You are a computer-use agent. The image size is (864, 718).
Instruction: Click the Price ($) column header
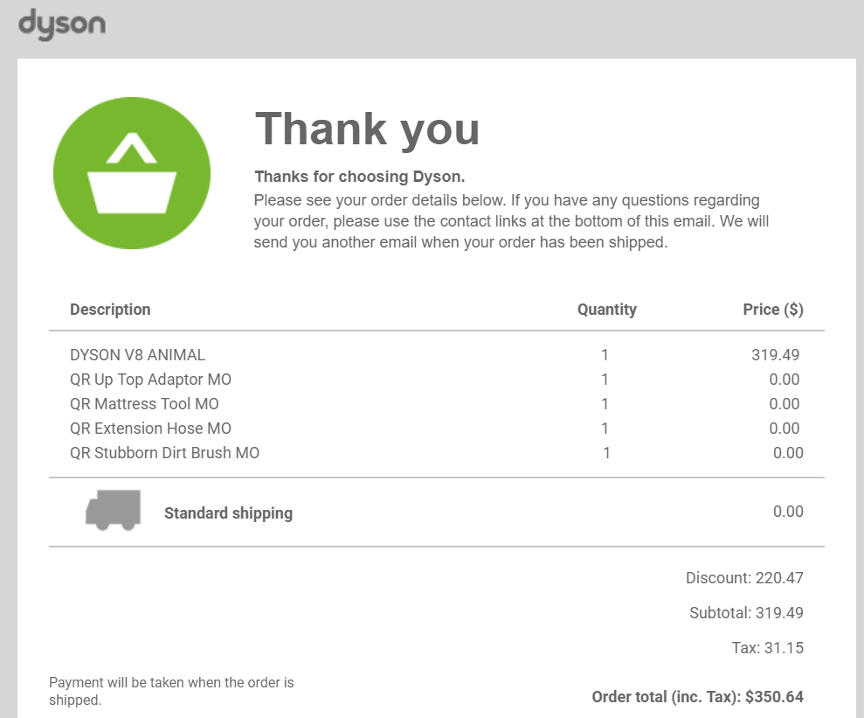(x=772, y=310)
